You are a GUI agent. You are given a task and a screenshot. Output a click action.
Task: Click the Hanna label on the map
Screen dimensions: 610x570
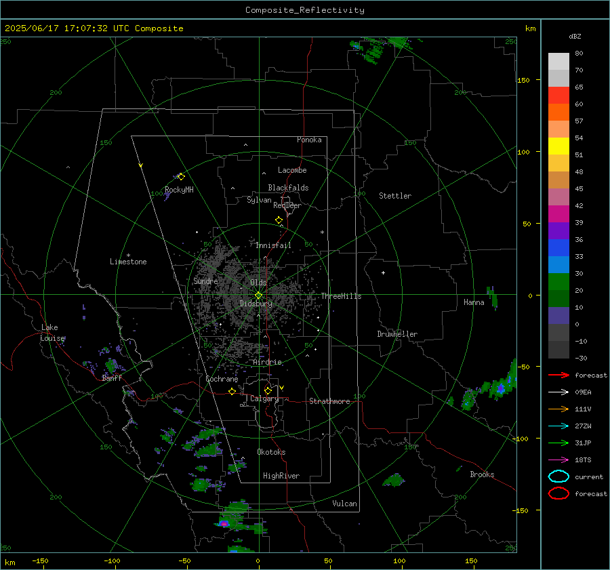click(x=474, y=302)
